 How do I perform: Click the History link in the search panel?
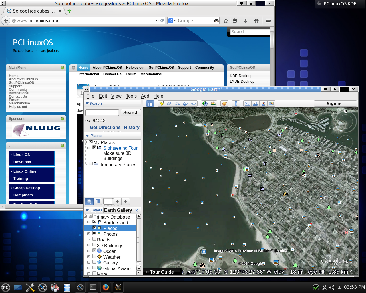pos(132,128)
